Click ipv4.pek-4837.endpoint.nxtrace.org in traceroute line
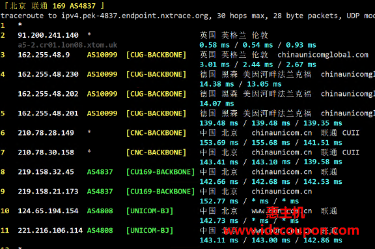Viewport: 375px width, 249px height. click(x=135, y=16)
